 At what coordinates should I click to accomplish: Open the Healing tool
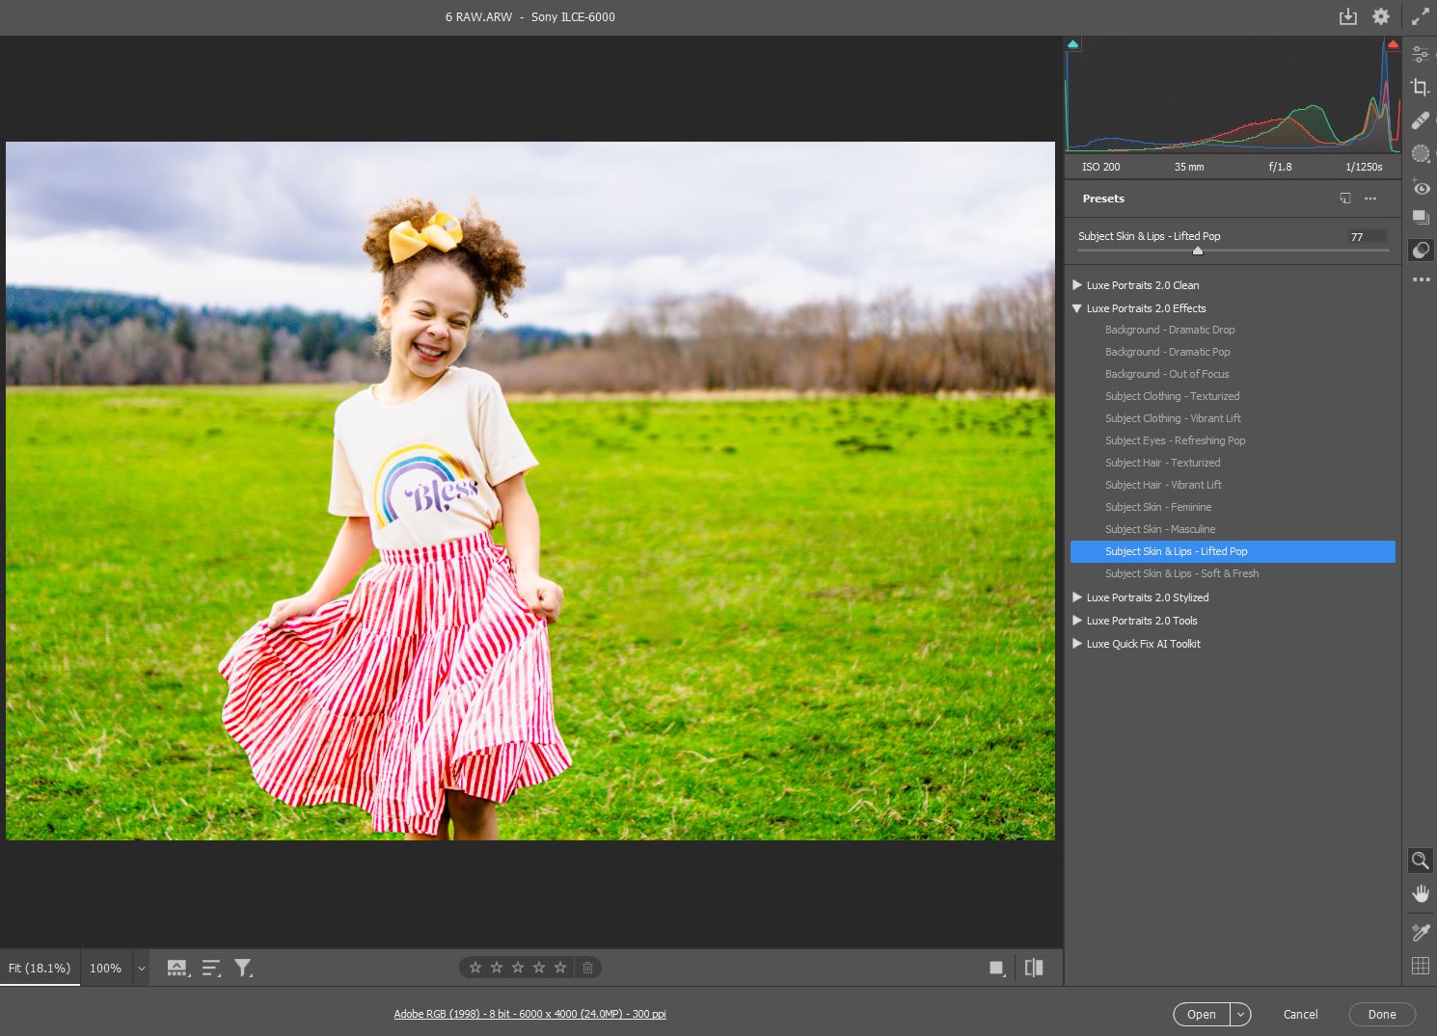click(x=1420, y=120)
